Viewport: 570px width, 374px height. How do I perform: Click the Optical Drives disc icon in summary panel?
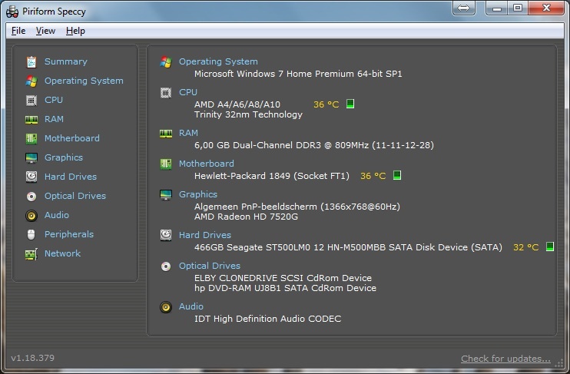(x=166, y=266)
